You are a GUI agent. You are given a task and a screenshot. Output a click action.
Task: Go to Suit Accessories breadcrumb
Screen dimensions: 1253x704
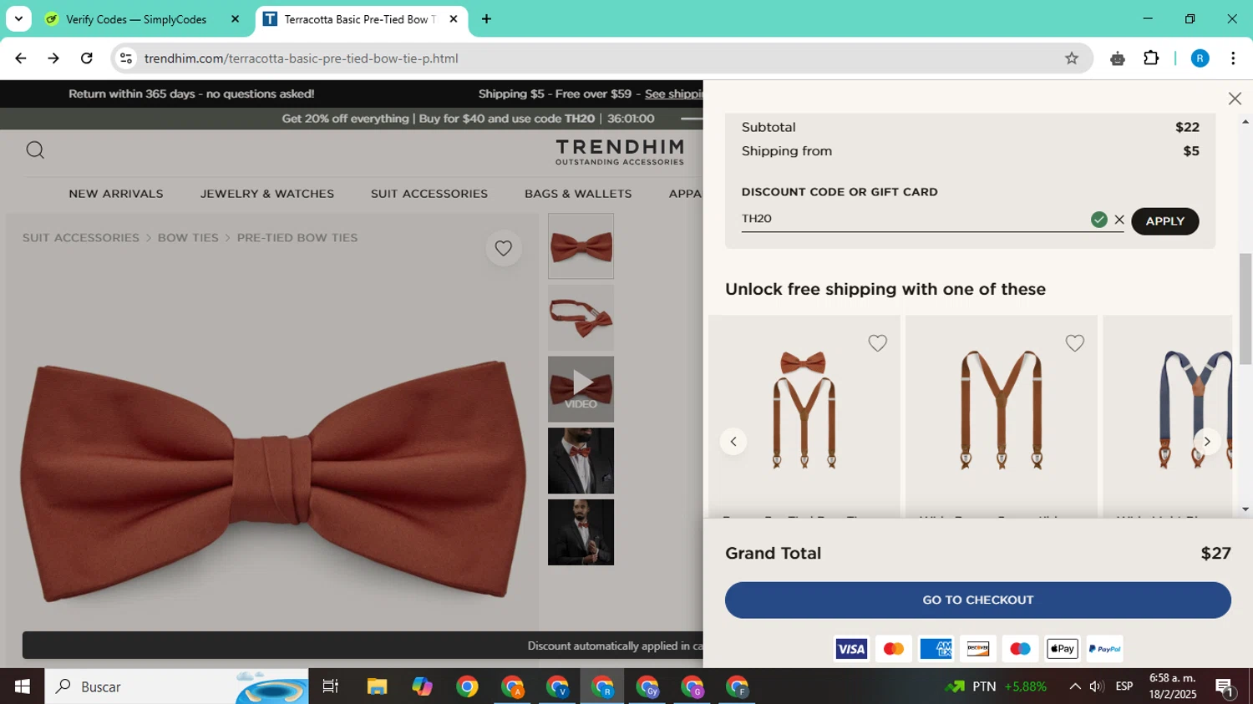(x=81, y=238)
